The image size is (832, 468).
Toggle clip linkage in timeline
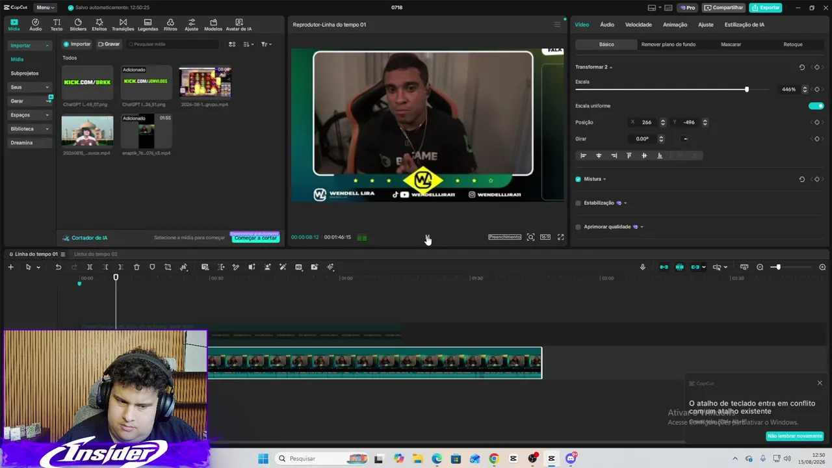pos(695,267)
